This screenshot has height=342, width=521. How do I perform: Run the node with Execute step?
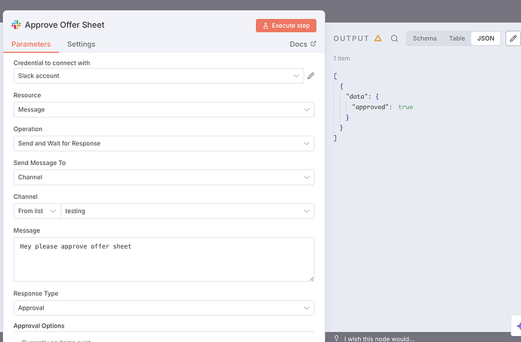[285, 26]
